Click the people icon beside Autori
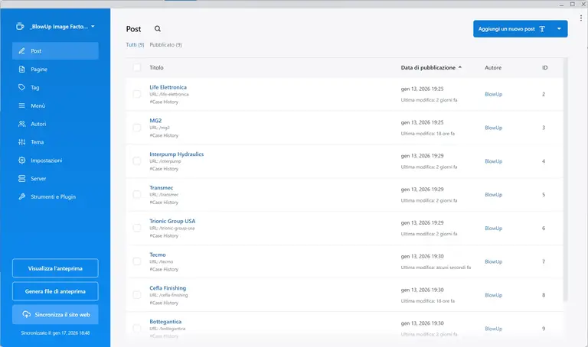This screenshot has width=588, height=347. click(21, 124)
